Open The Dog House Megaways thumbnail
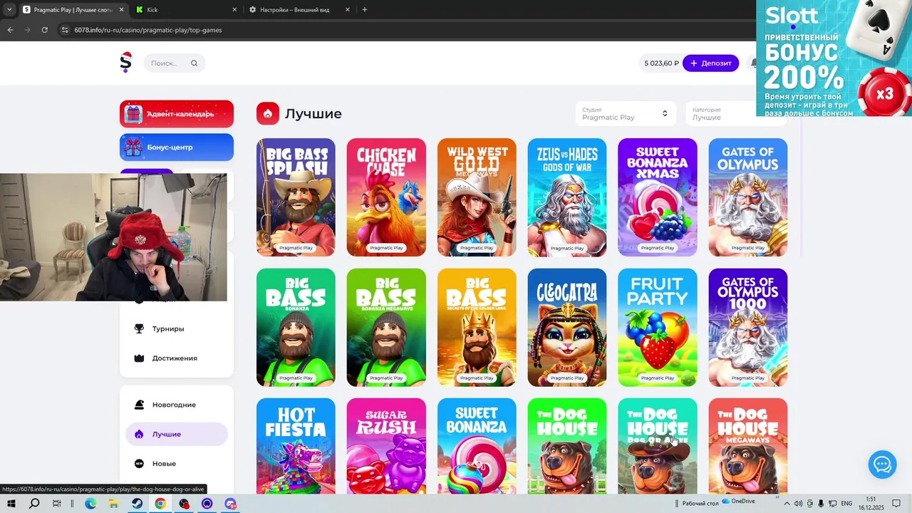This screenshot has height=513, width=912. (x=748, y=446)
